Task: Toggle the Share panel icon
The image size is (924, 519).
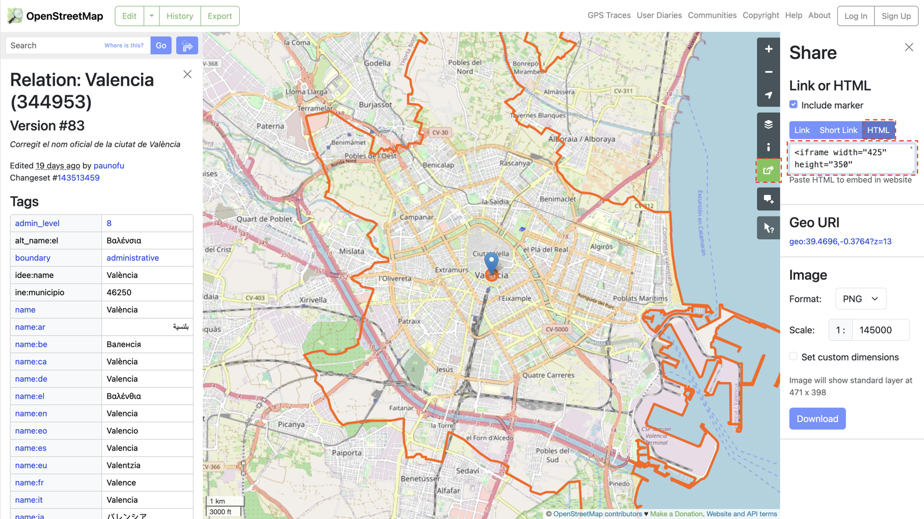Action: coord(768,170)
